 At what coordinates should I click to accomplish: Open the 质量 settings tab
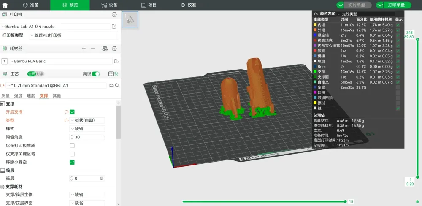5,95
